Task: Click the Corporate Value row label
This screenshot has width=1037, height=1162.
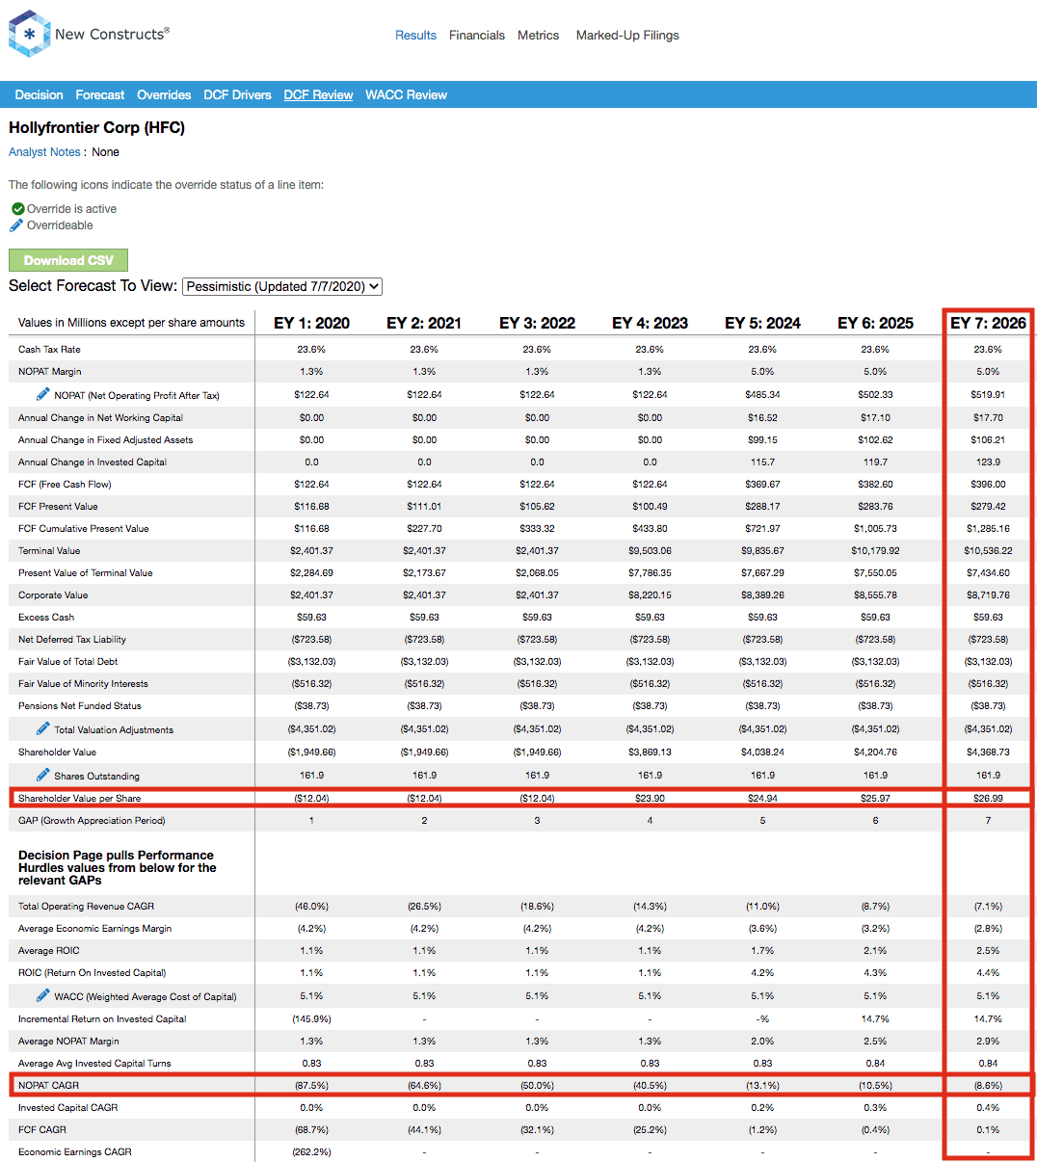Action: click(x=53, y=595)
